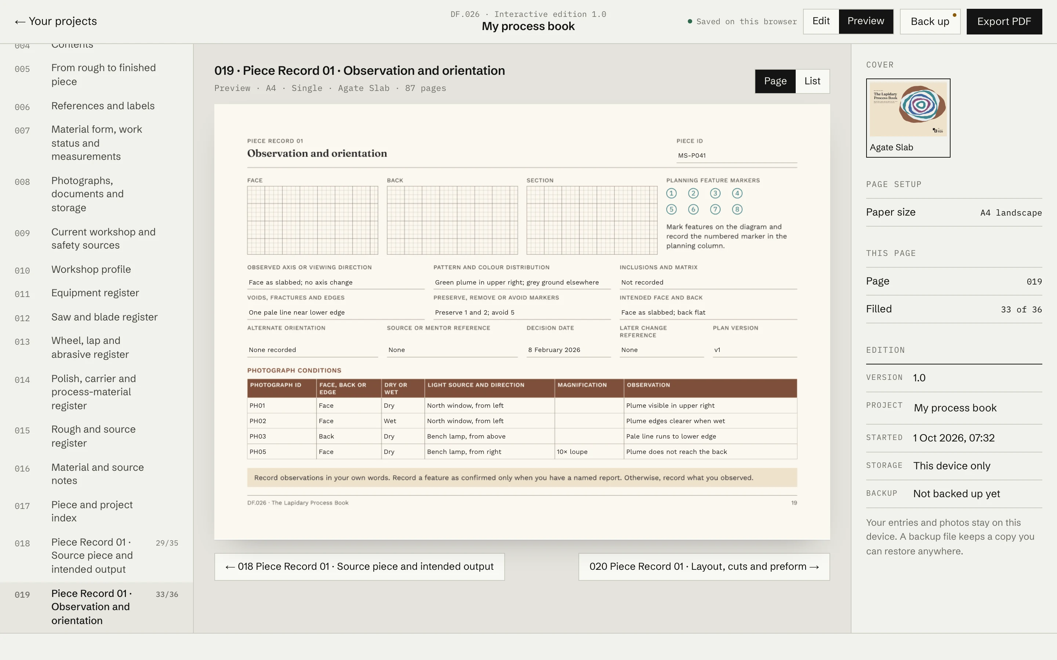Viewport: 1057px width, 660px height.
Task: Click planning feature marker 8 circle
Action: coord(737,209)
